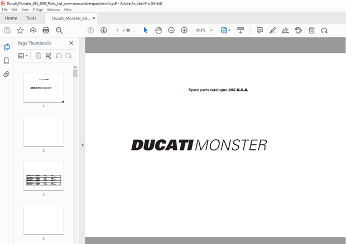Select the Ducati_Monster_69... document tab

point(71,18)
